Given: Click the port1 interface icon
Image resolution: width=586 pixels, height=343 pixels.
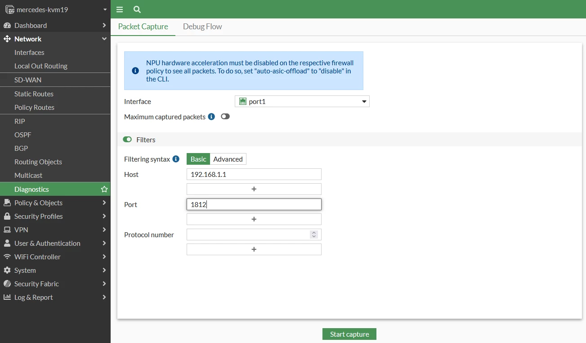Looking at the screenshot, I should click(243, 101).
